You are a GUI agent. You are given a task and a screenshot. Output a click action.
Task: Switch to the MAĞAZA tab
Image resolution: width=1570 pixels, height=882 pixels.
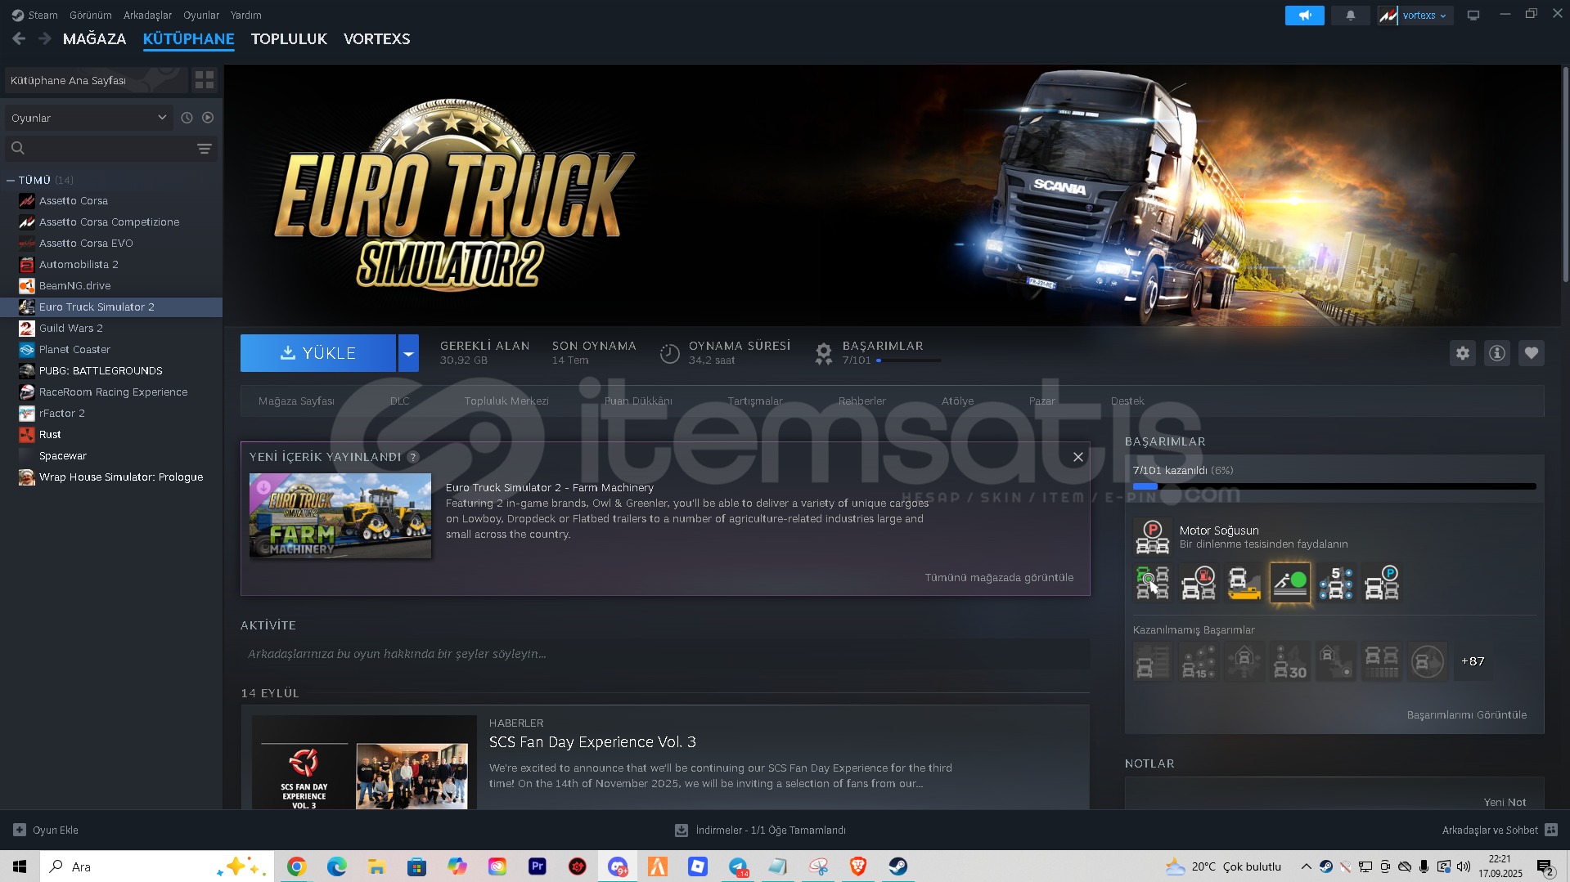[x=94, y=38]
